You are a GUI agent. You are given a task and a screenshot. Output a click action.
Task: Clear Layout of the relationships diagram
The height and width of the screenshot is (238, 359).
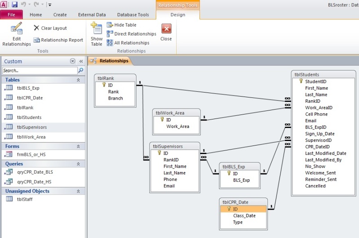click(50, 28)
